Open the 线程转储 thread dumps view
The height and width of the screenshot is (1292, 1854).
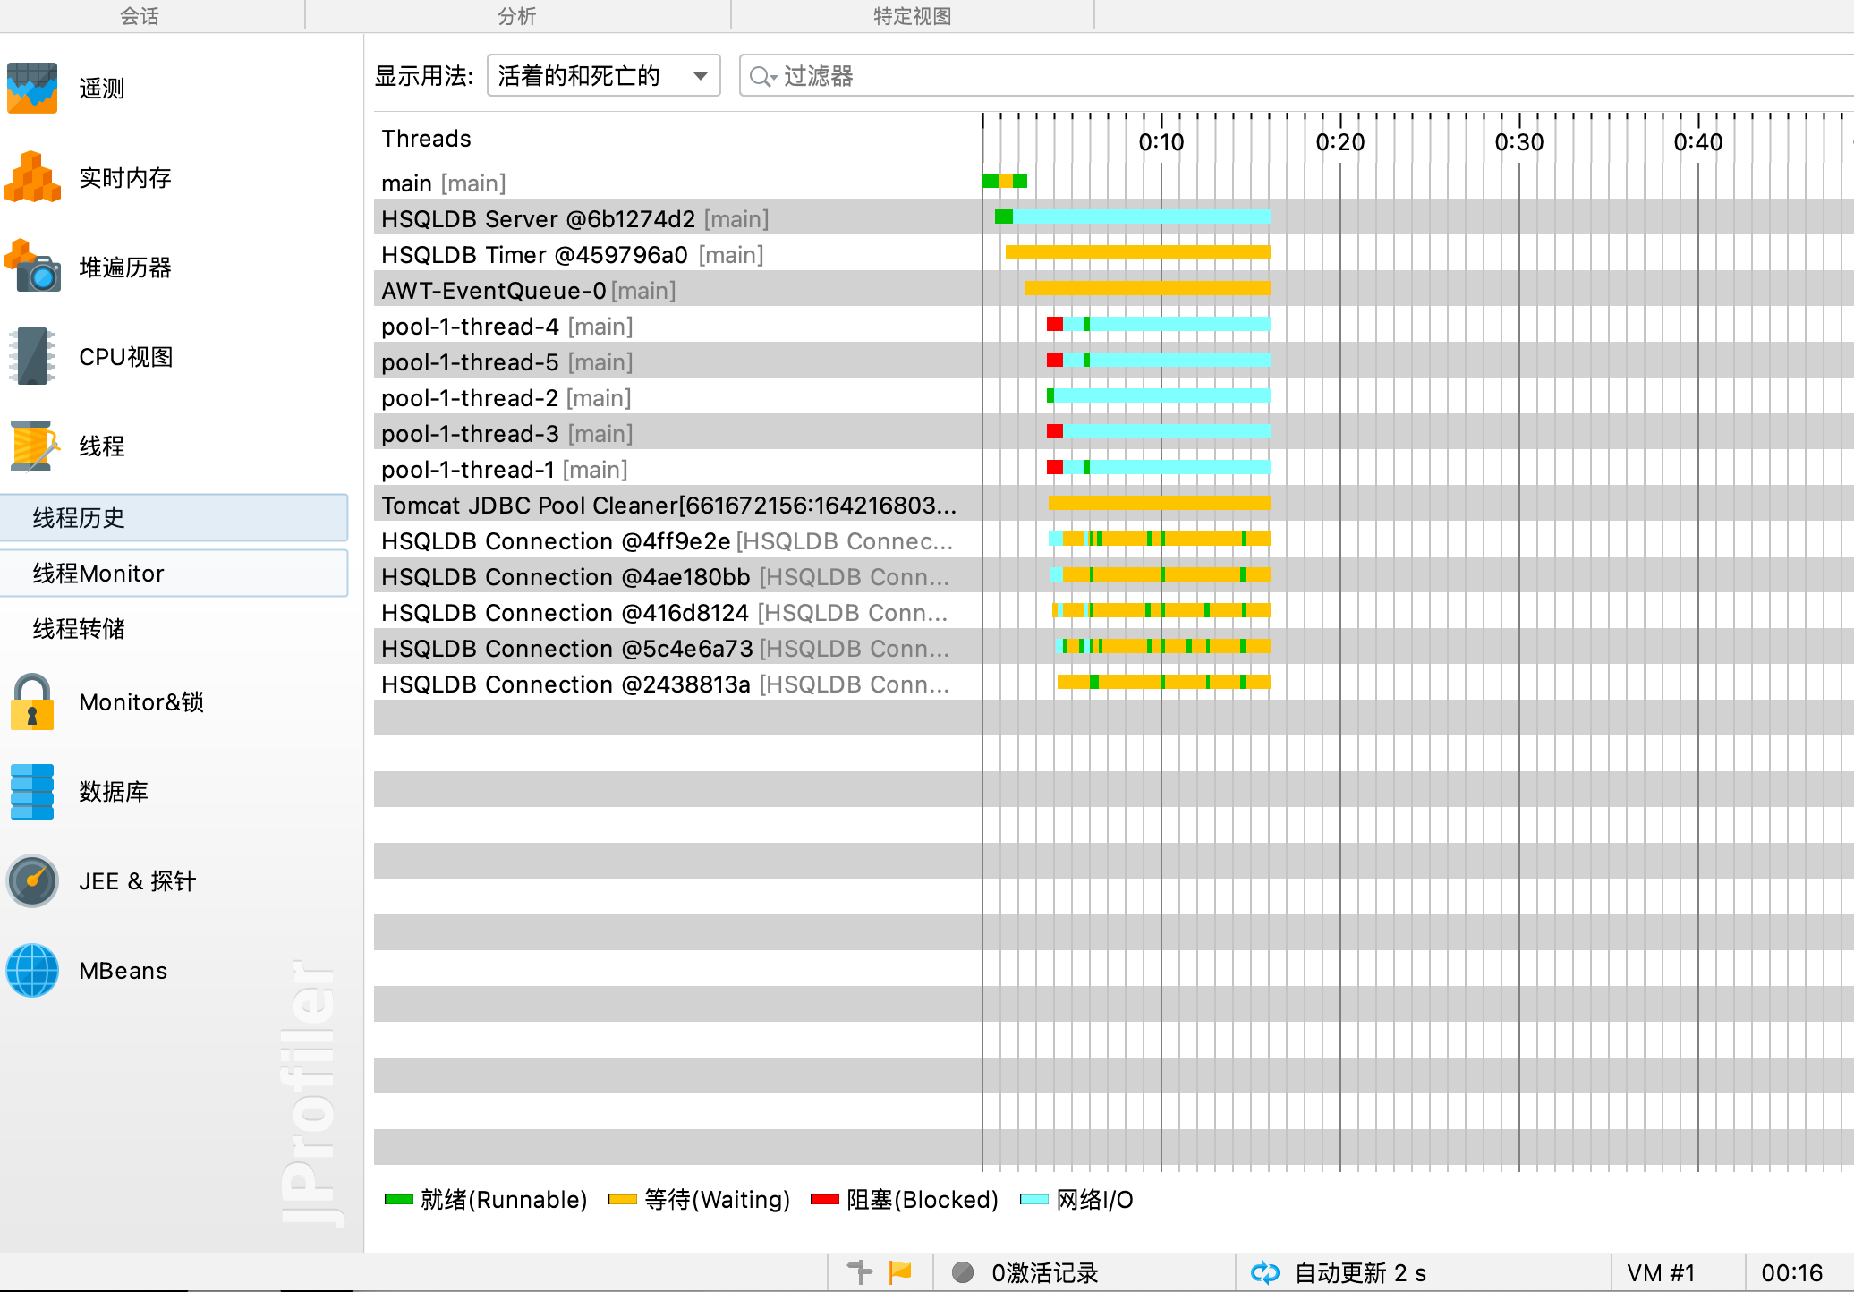[79, 629]
